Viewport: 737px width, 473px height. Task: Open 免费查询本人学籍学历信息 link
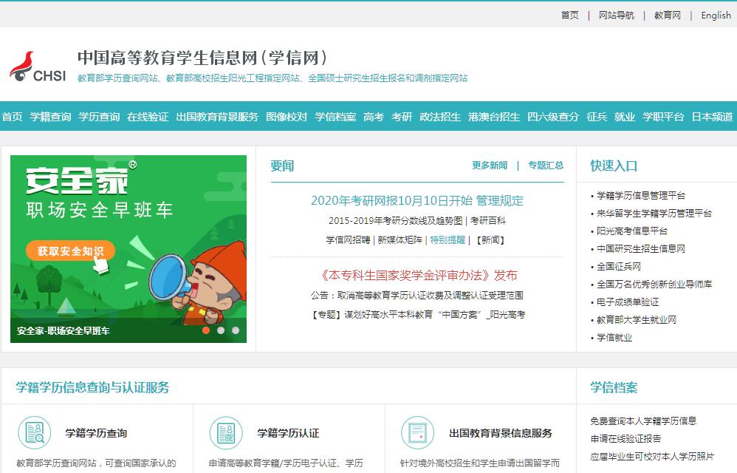tap(643, 421)
